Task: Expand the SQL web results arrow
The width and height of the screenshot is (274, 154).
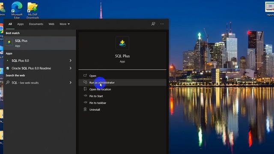Action: tap(70, 83)
